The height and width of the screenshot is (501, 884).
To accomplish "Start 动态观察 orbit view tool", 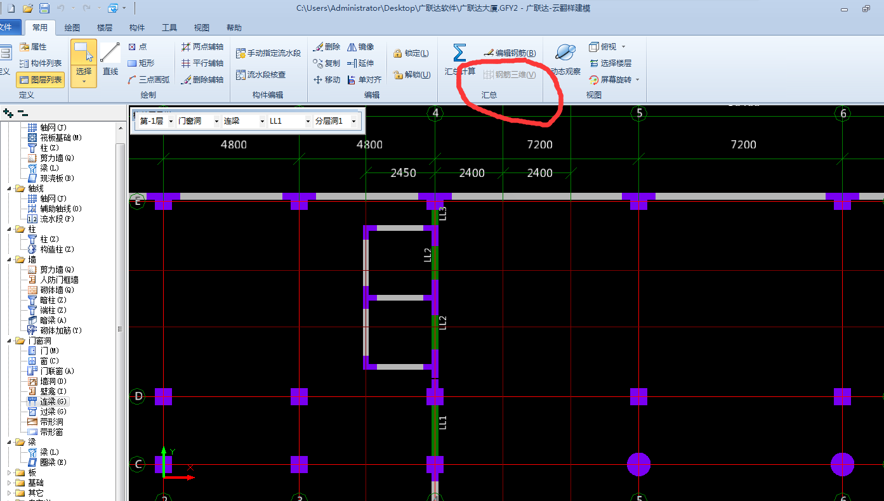I will [565, 60].
